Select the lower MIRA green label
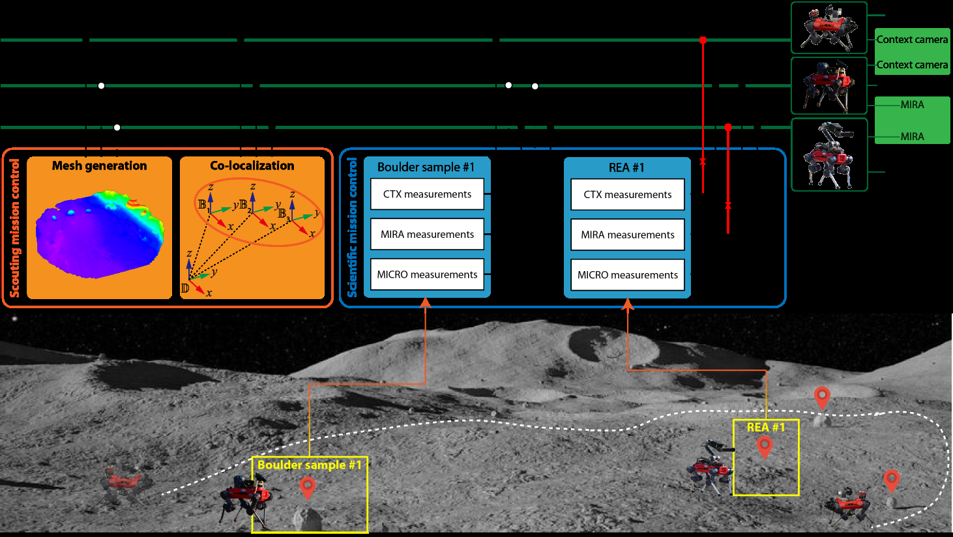953x537 pixels. tap(912, 136)
